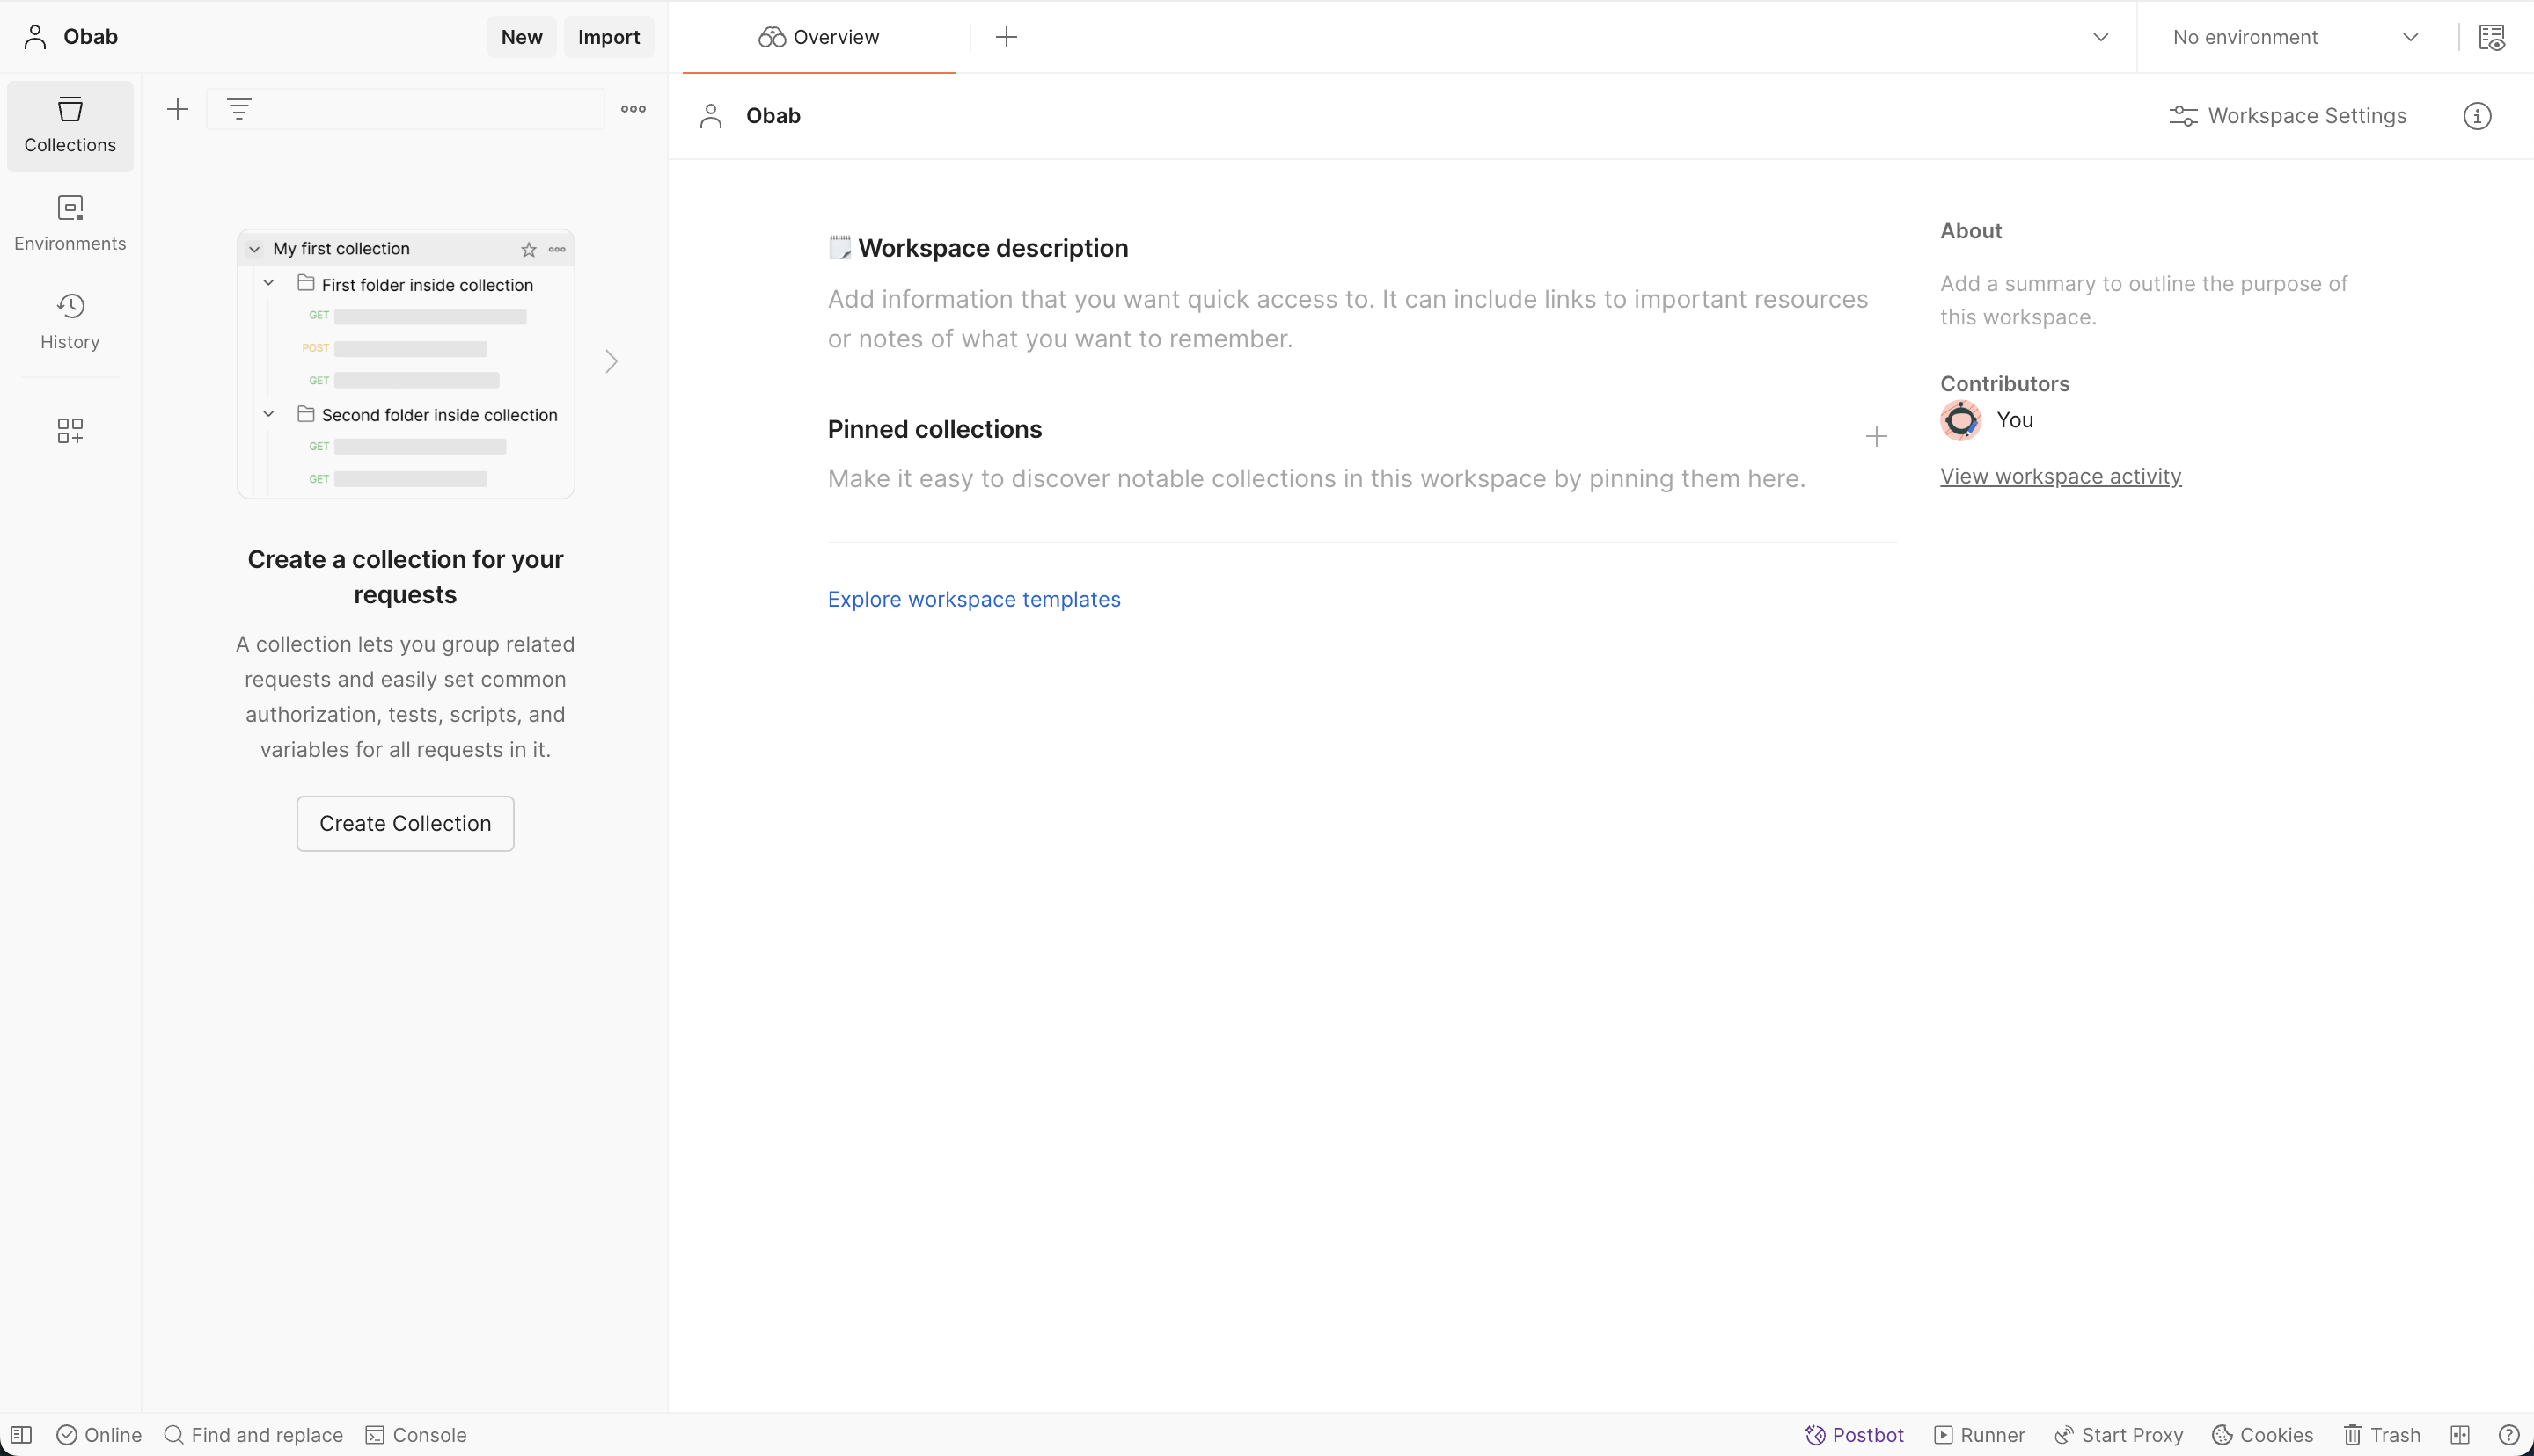The width and height of the screenshot is (2534, 1456).
Task: Open the three-dot menu on My first collection
Action: [x=557, y=249]
